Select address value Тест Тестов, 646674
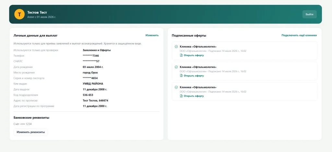 [x=96, y=101]
